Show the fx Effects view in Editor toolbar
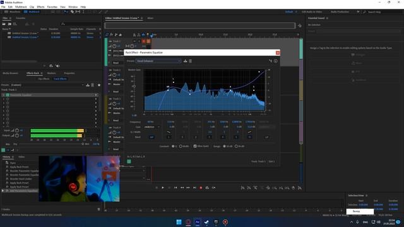The height and width of the screenshot is (227, 404). [112, 35]
